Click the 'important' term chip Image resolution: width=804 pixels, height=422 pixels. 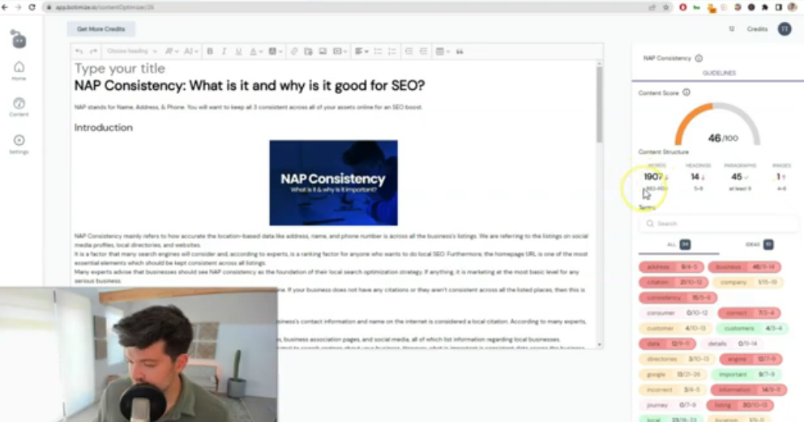(746, 374)
